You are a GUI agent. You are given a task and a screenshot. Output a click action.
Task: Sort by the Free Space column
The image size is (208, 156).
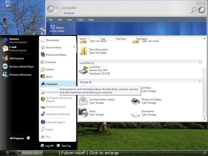click(x=141, y=39)
